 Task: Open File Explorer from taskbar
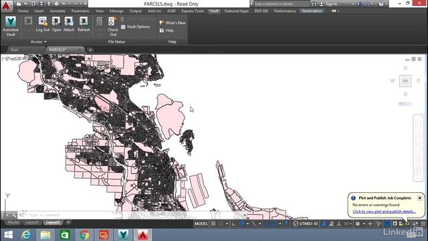click(x=45, y=235)
